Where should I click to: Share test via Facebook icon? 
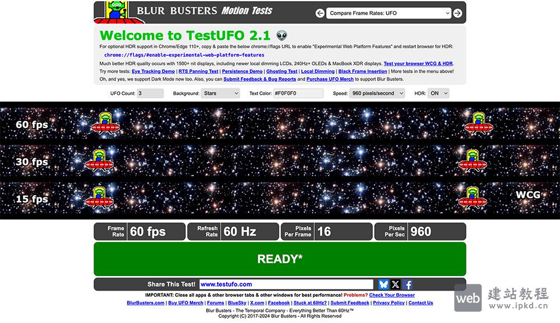click(408, 284)
